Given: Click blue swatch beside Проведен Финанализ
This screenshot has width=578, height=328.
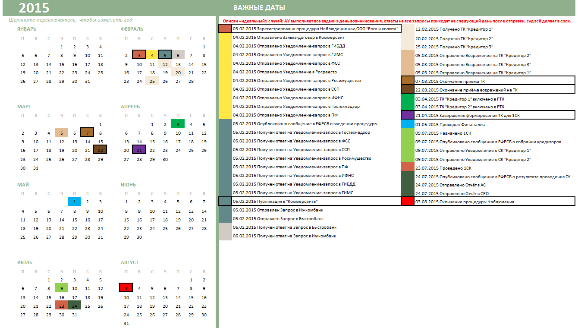Looking at the screenshot, I should pyautogui.click(x=408, y=124).
